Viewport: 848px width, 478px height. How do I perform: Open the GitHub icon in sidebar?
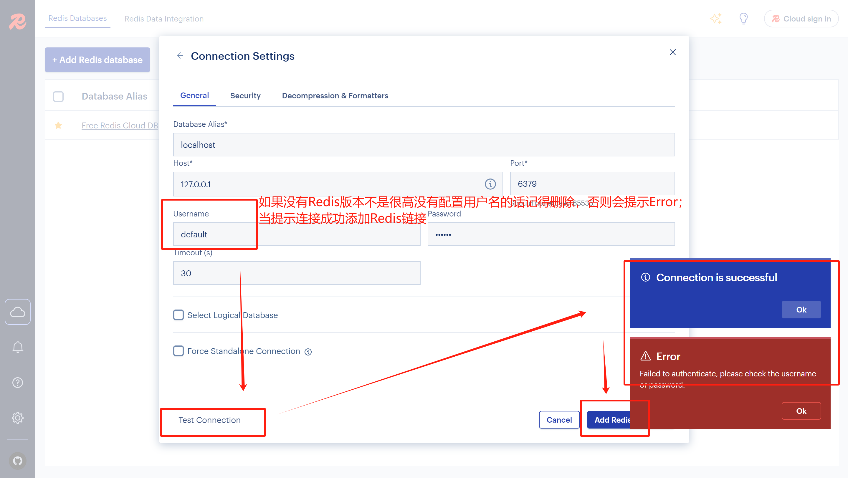[17, 461]
